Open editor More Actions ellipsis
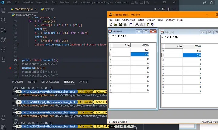Viewport: 218px width, 130px height. coord(174,9)
